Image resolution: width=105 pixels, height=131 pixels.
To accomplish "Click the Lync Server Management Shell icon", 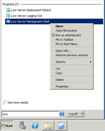I will tap(8, 21).
